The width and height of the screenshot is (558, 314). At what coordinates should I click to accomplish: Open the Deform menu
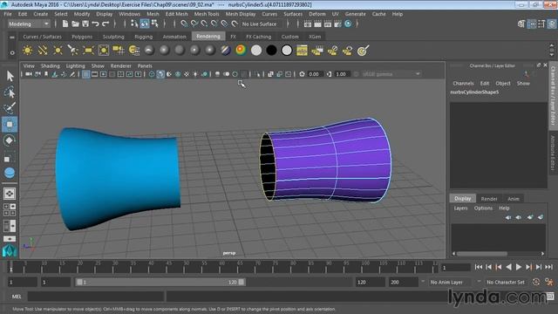pyautogui.click(x=316, y=14)
